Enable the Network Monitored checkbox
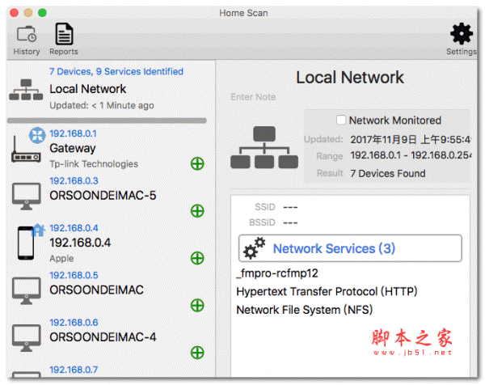The width and height of the screenshot is (485, 385). (341, 120)
